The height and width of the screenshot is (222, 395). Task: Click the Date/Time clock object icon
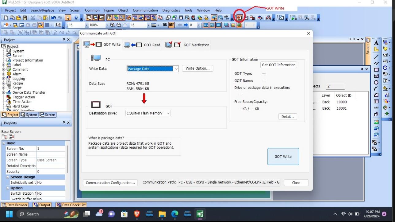point(385,68)
